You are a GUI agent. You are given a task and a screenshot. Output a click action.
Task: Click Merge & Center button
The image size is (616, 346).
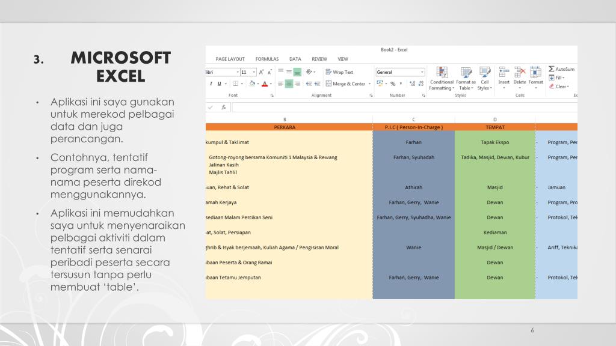point(345,83)
